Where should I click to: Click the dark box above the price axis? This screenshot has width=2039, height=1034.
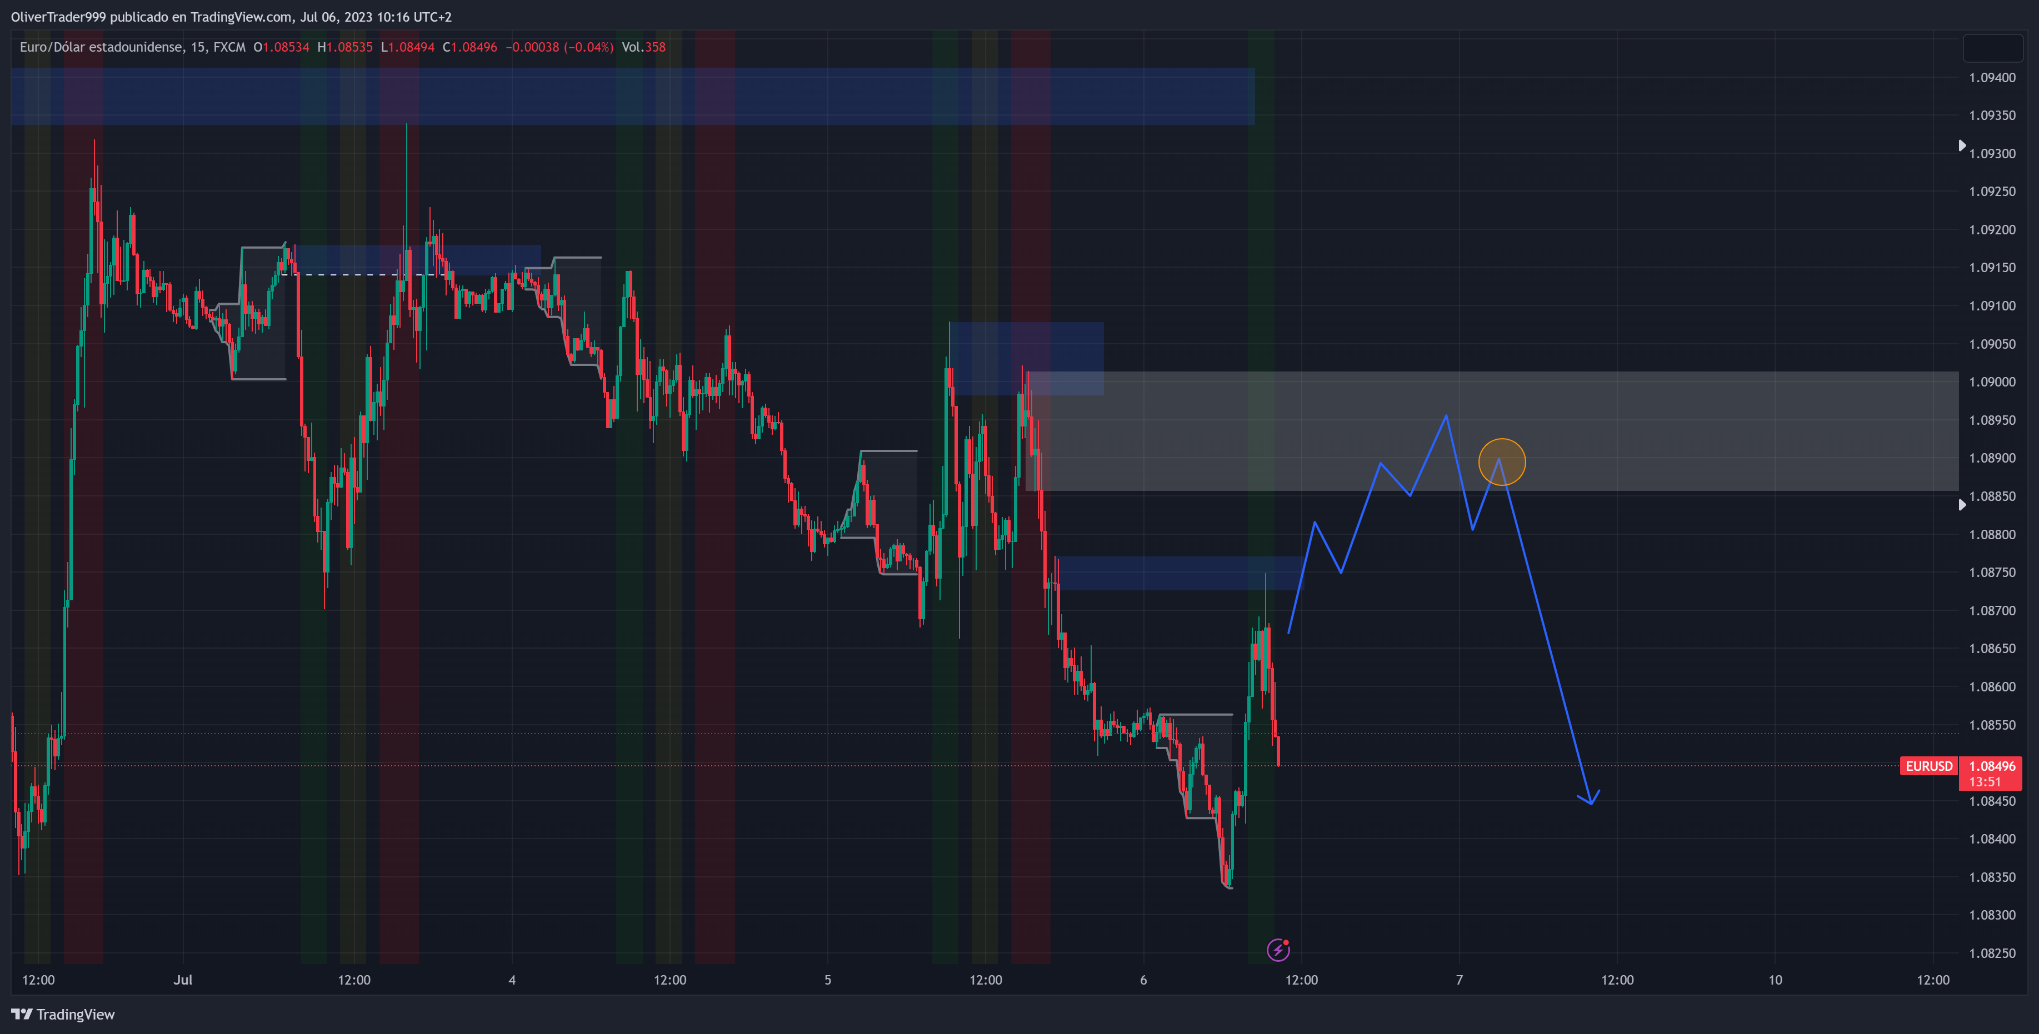[x=1992, y=48]
